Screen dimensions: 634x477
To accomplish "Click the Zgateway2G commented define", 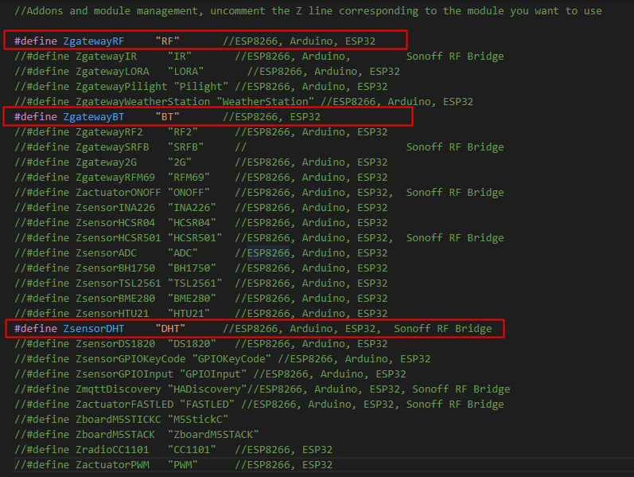I will (x=201, y=162).
